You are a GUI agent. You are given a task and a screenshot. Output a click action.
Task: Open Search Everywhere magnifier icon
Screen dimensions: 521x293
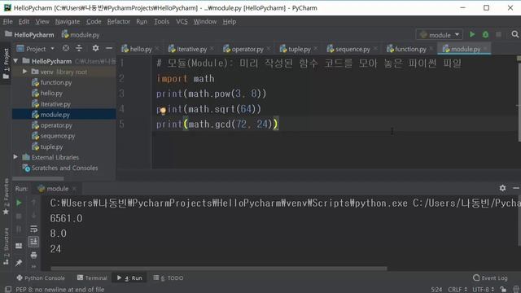click(514, 34)
